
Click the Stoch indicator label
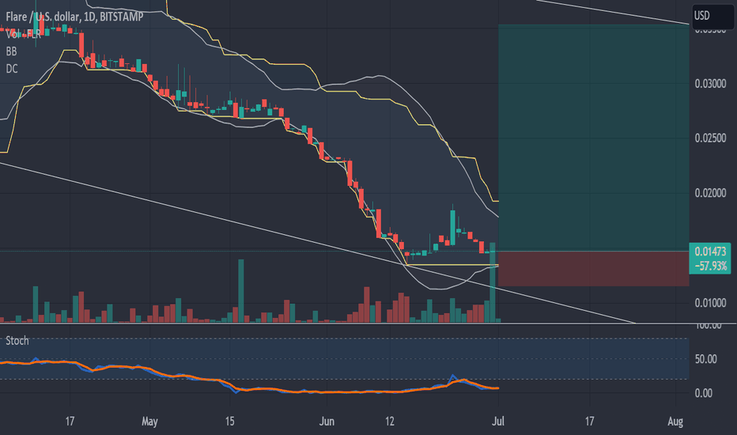click(17, 340)
